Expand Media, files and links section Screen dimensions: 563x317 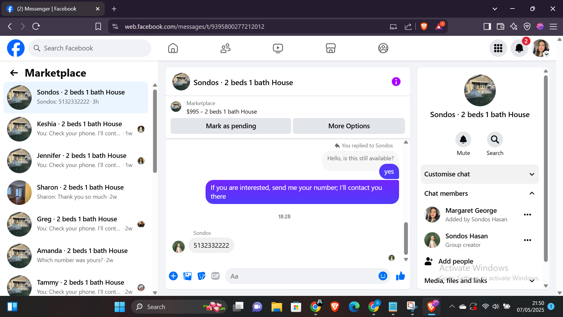532,281
